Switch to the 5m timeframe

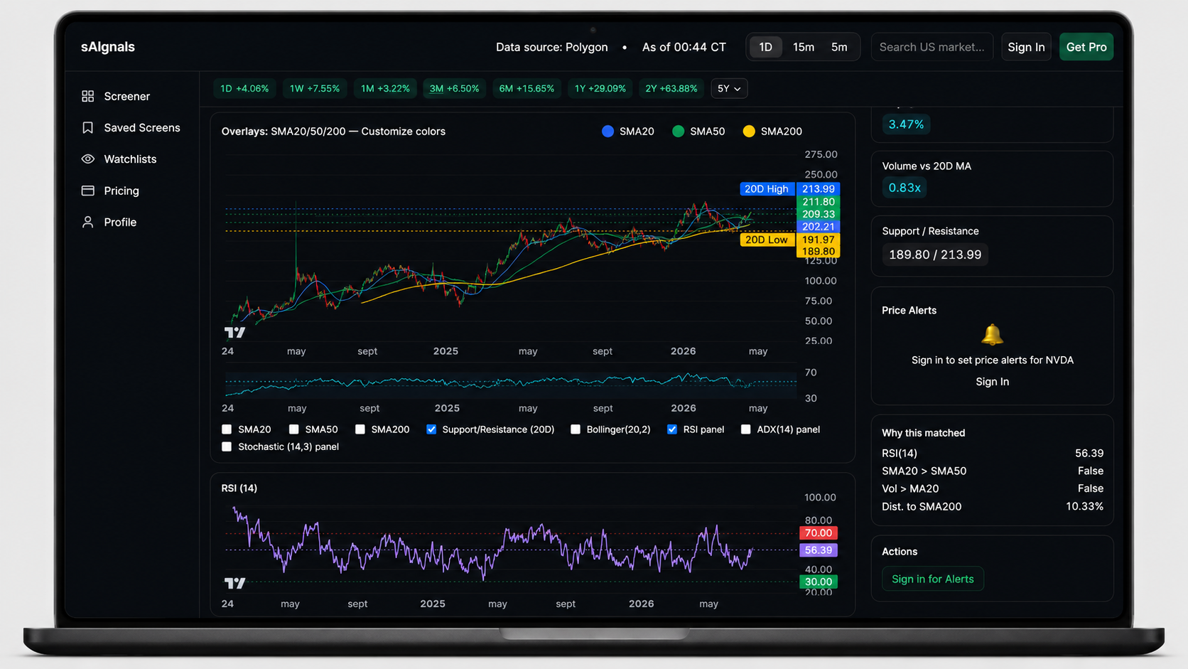[839, 47]
